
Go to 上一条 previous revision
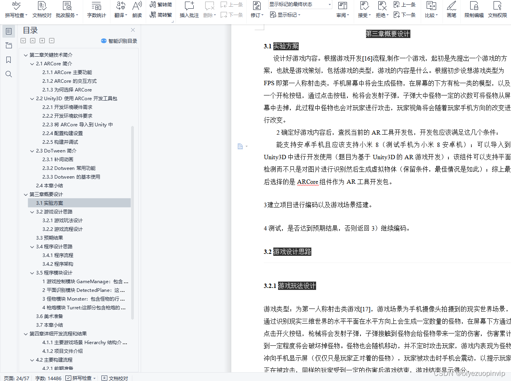pyautogui.click(x=404, y=5)
